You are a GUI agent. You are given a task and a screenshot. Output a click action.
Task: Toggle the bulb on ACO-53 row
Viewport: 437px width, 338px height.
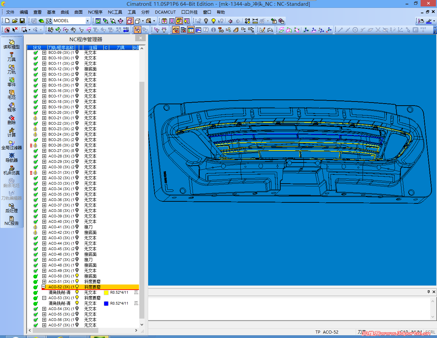(77, 298)
